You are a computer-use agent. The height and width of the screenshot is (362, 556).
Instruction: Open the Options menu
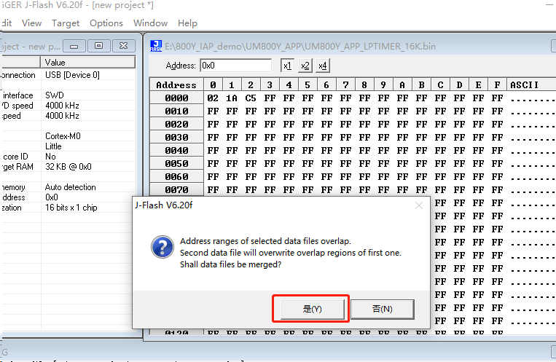point(106,23)
